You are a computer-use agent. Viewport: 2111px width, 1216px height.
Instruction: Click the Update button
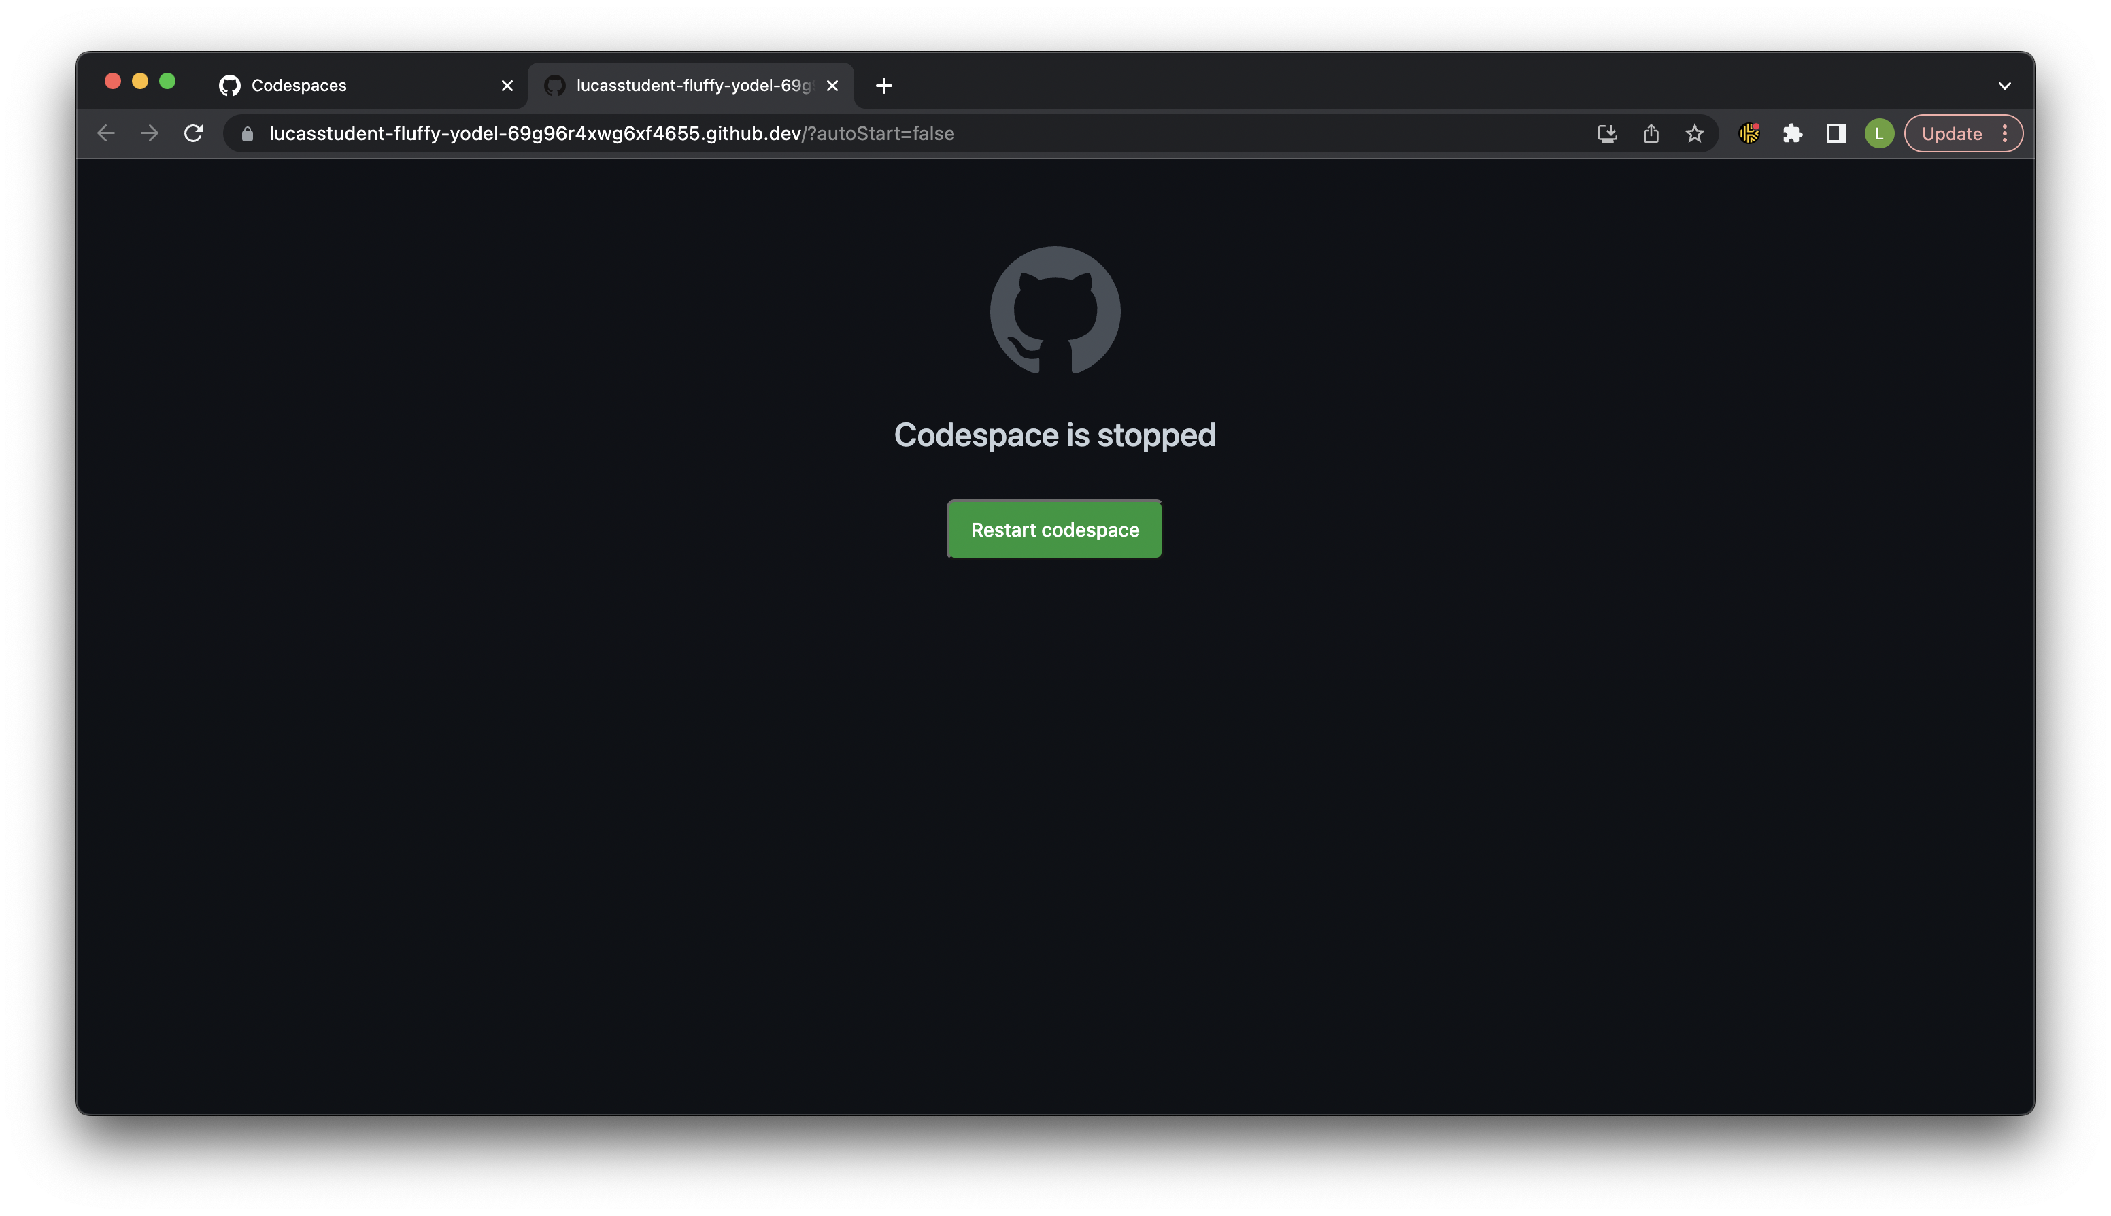coord(1951,133)
